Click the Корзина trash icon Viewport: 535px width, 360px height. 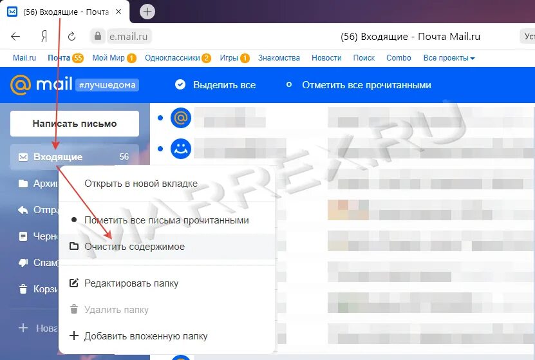click(x=23, y=289)
